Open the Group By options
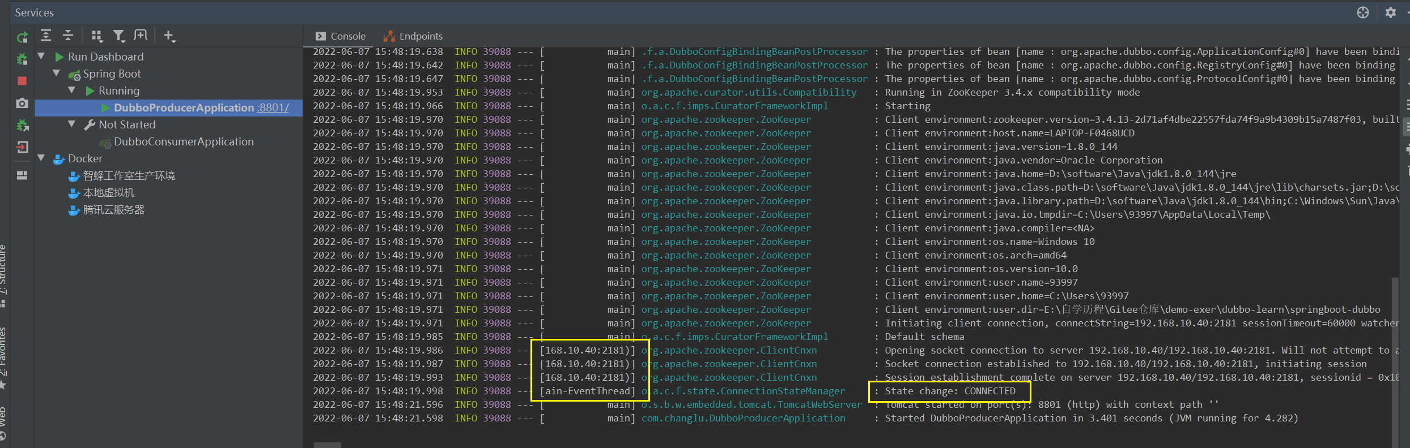Screen dimensions: 1410x448 coord(97,36)
